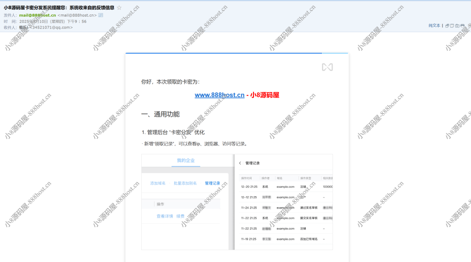Click the logo icon in email card corner

point(327,67)
